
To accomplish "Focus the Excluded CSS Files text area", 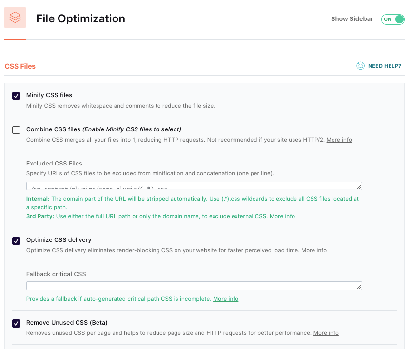I will click(194, 186).
